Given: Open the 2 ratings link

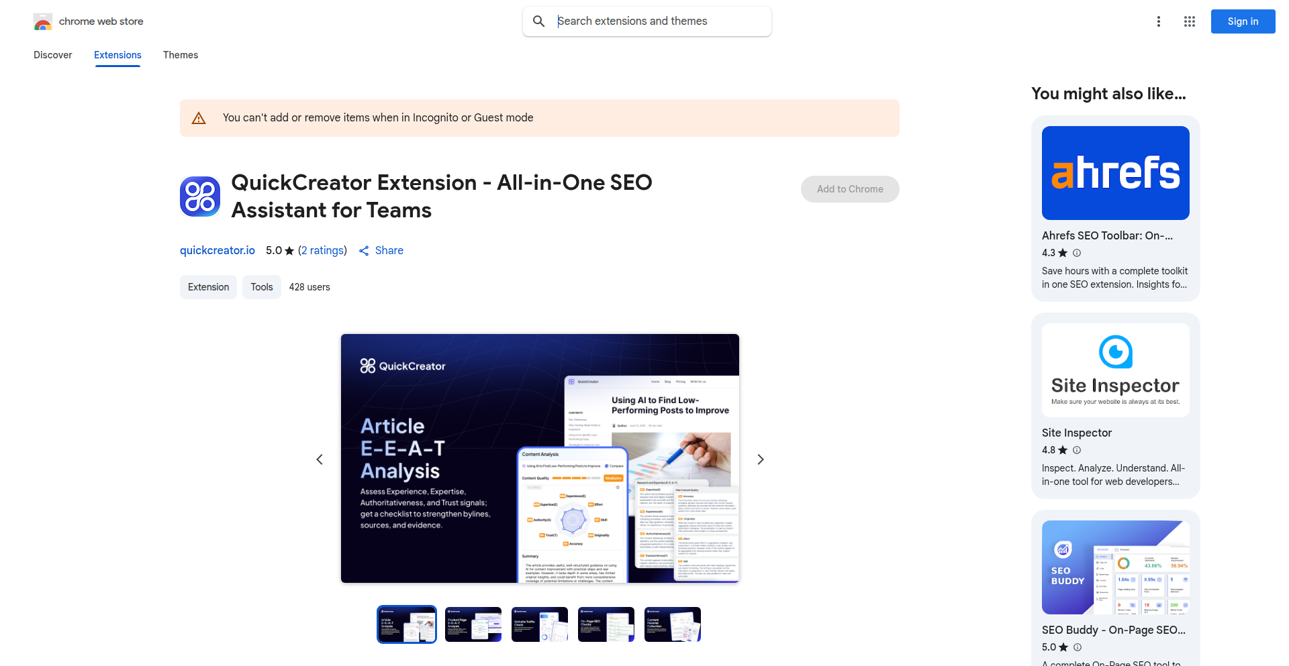Looking at the screenshot, I should click(x=322, y=250).
